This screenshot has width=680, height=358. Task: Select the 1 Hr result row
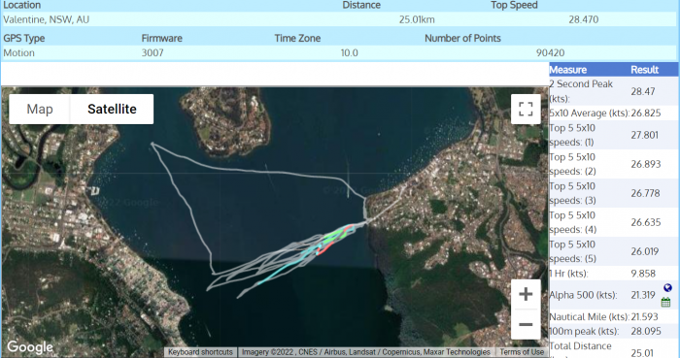coord(614,274)
